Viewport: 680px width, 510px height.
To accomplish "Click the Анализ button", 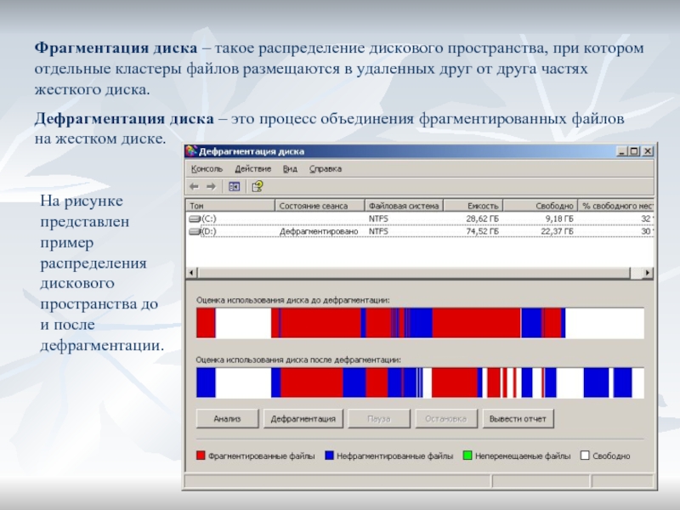I will point(227,418).
